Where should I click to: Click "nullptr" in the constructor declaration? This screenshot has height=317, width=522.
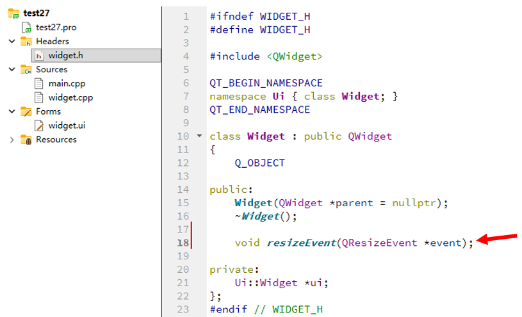click(414, 203)
